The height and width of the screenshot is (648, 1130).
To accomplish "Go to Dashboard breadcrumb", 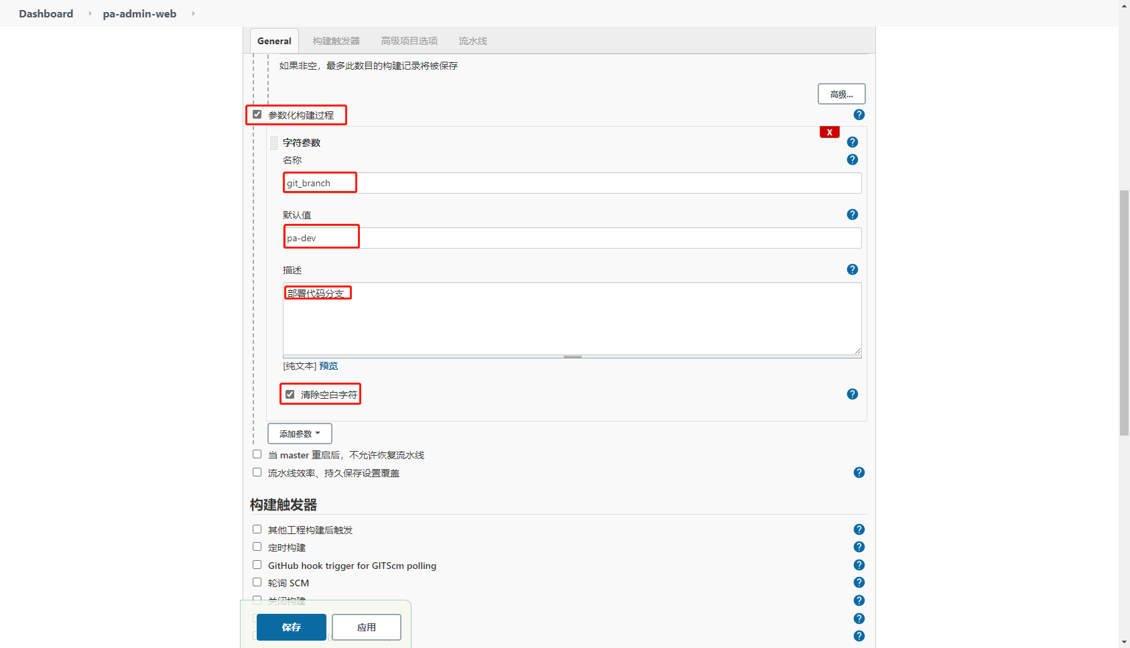I will 46,13.
